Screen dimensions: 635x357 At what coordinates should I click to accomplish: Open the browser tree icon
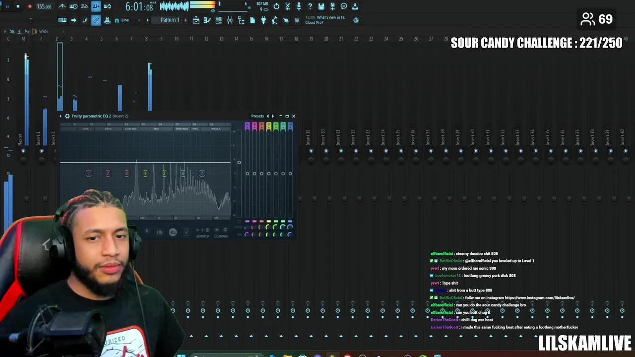pos(241,20)
